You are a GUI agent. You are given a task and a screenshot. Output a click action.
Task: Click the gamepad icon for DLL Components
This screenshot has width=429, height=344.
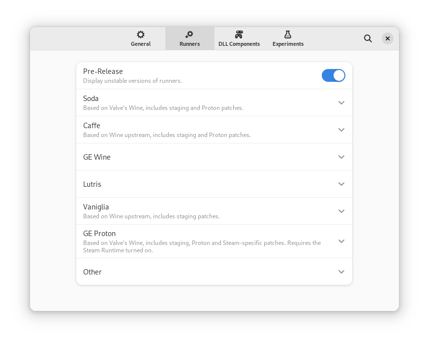(x=239, y=34)
